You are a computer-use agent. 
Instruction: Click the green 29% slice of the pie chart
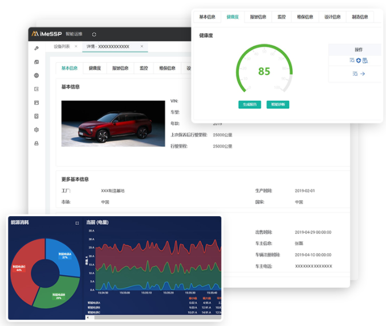(58, 294)
